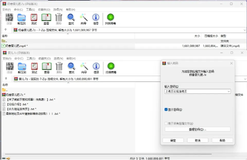The image size is (247, 160).
Task: Open 收藏夹(O) menu in 婴儿.7z window
Action: point(45,58)
